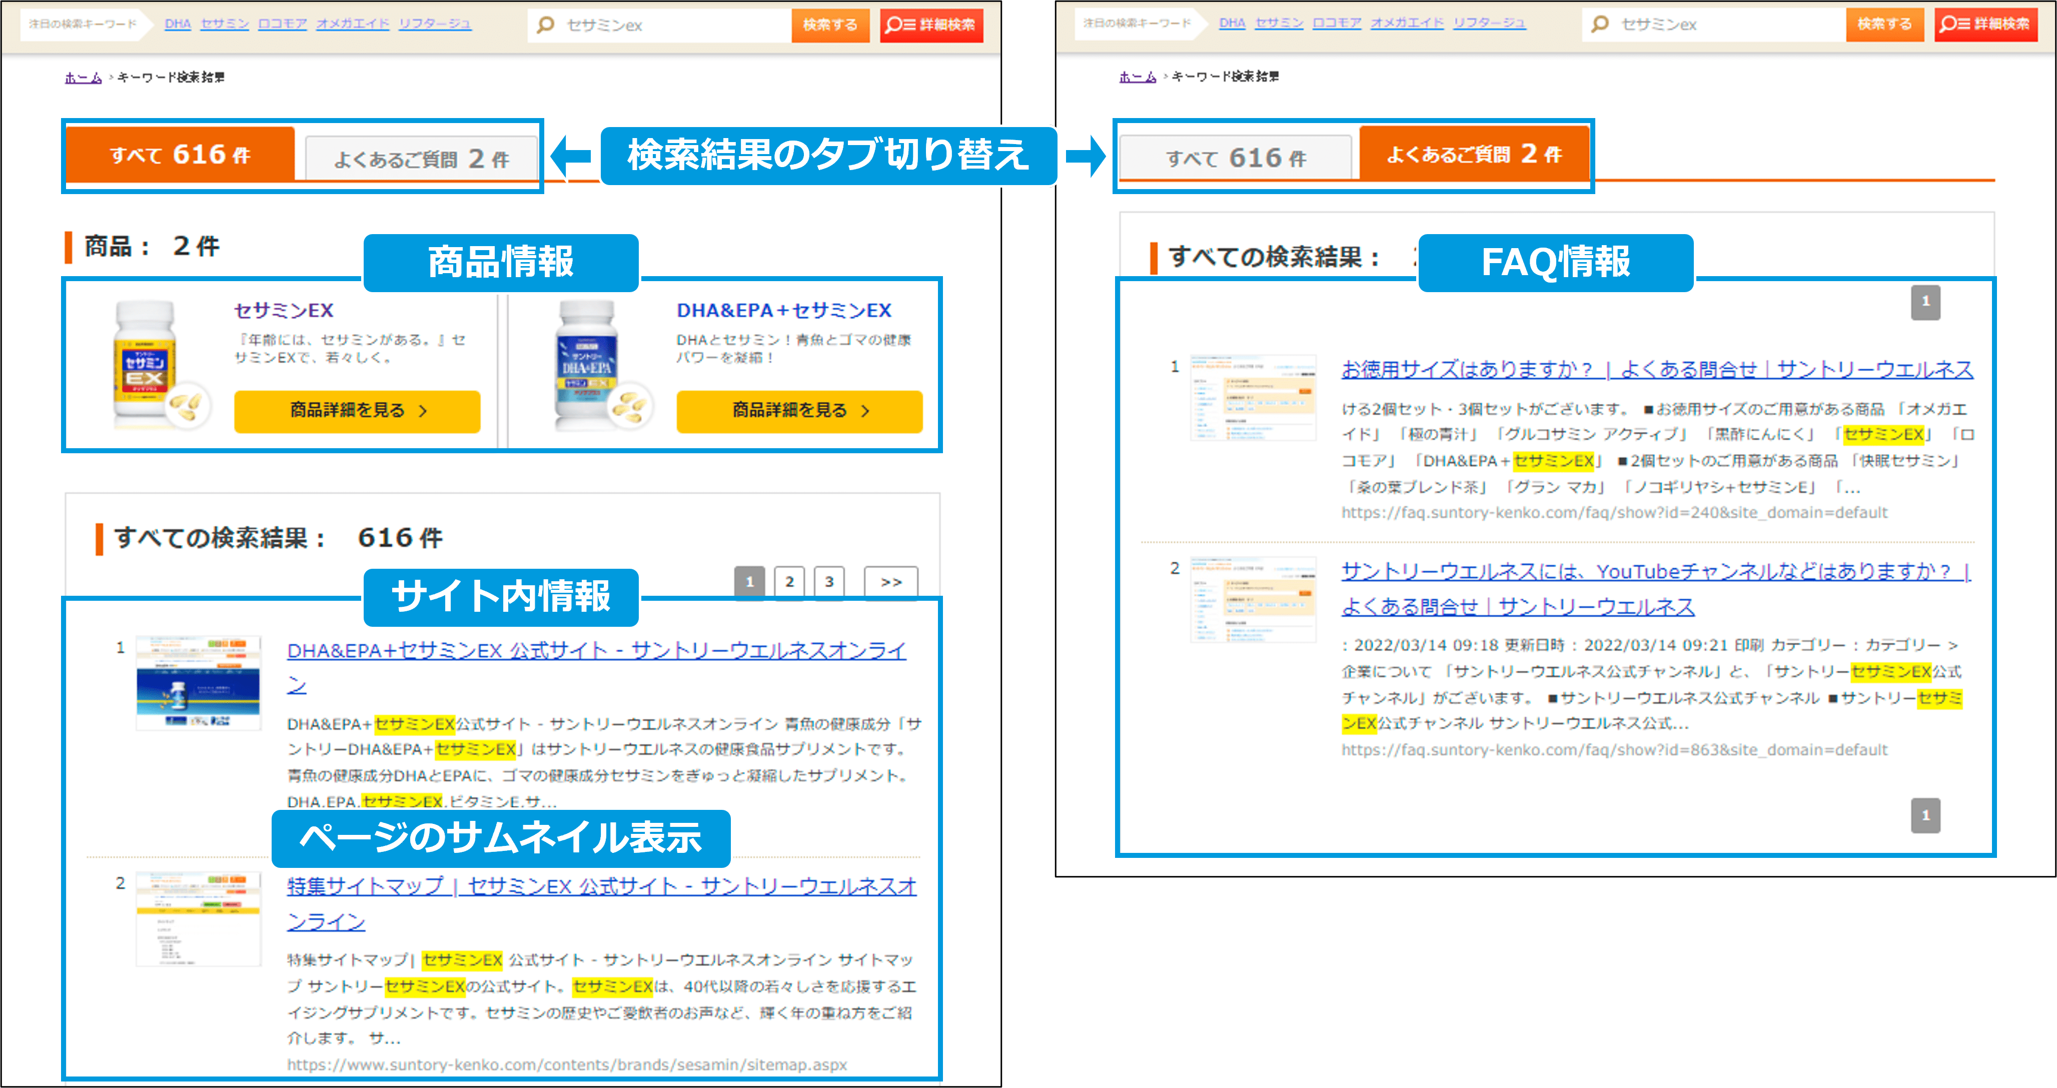Click thumbnail of DHA&EPA+セサミンEX 公式サイト result
The height and width of the screenshot is (1088, 2057).
[x=198, y=682]
